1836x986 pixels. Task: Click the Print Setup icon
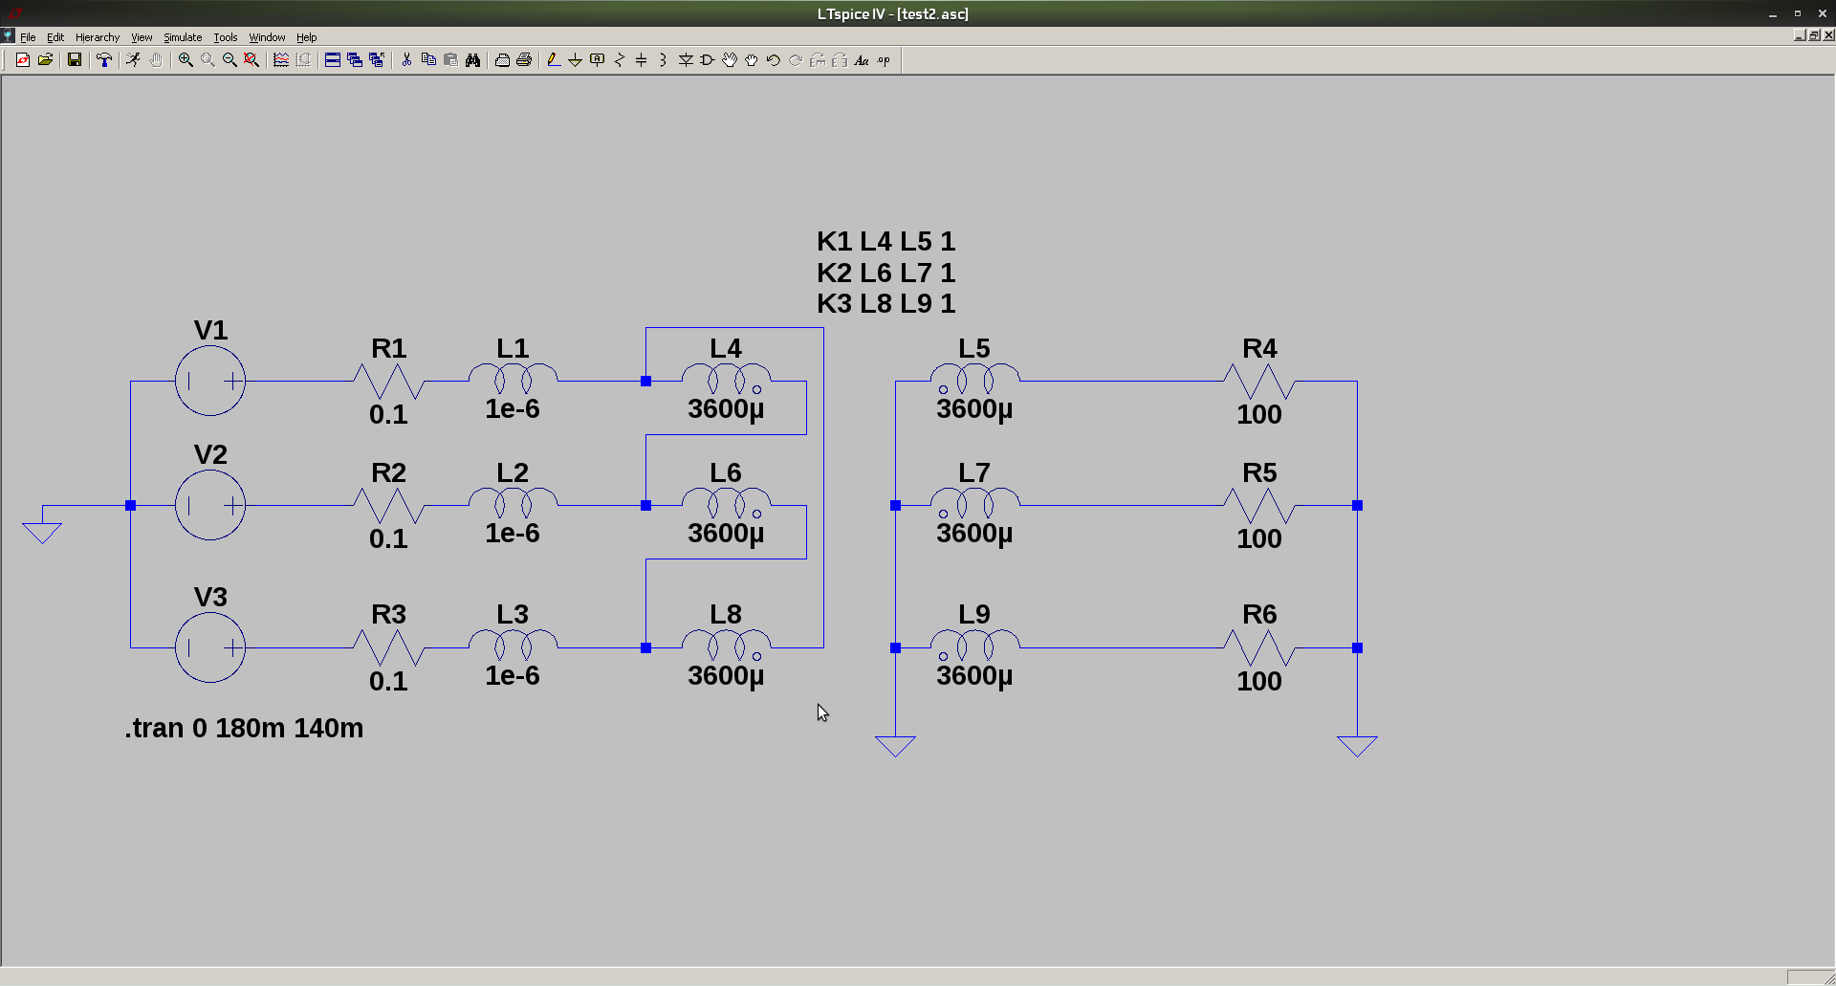(x=502, y=60)
